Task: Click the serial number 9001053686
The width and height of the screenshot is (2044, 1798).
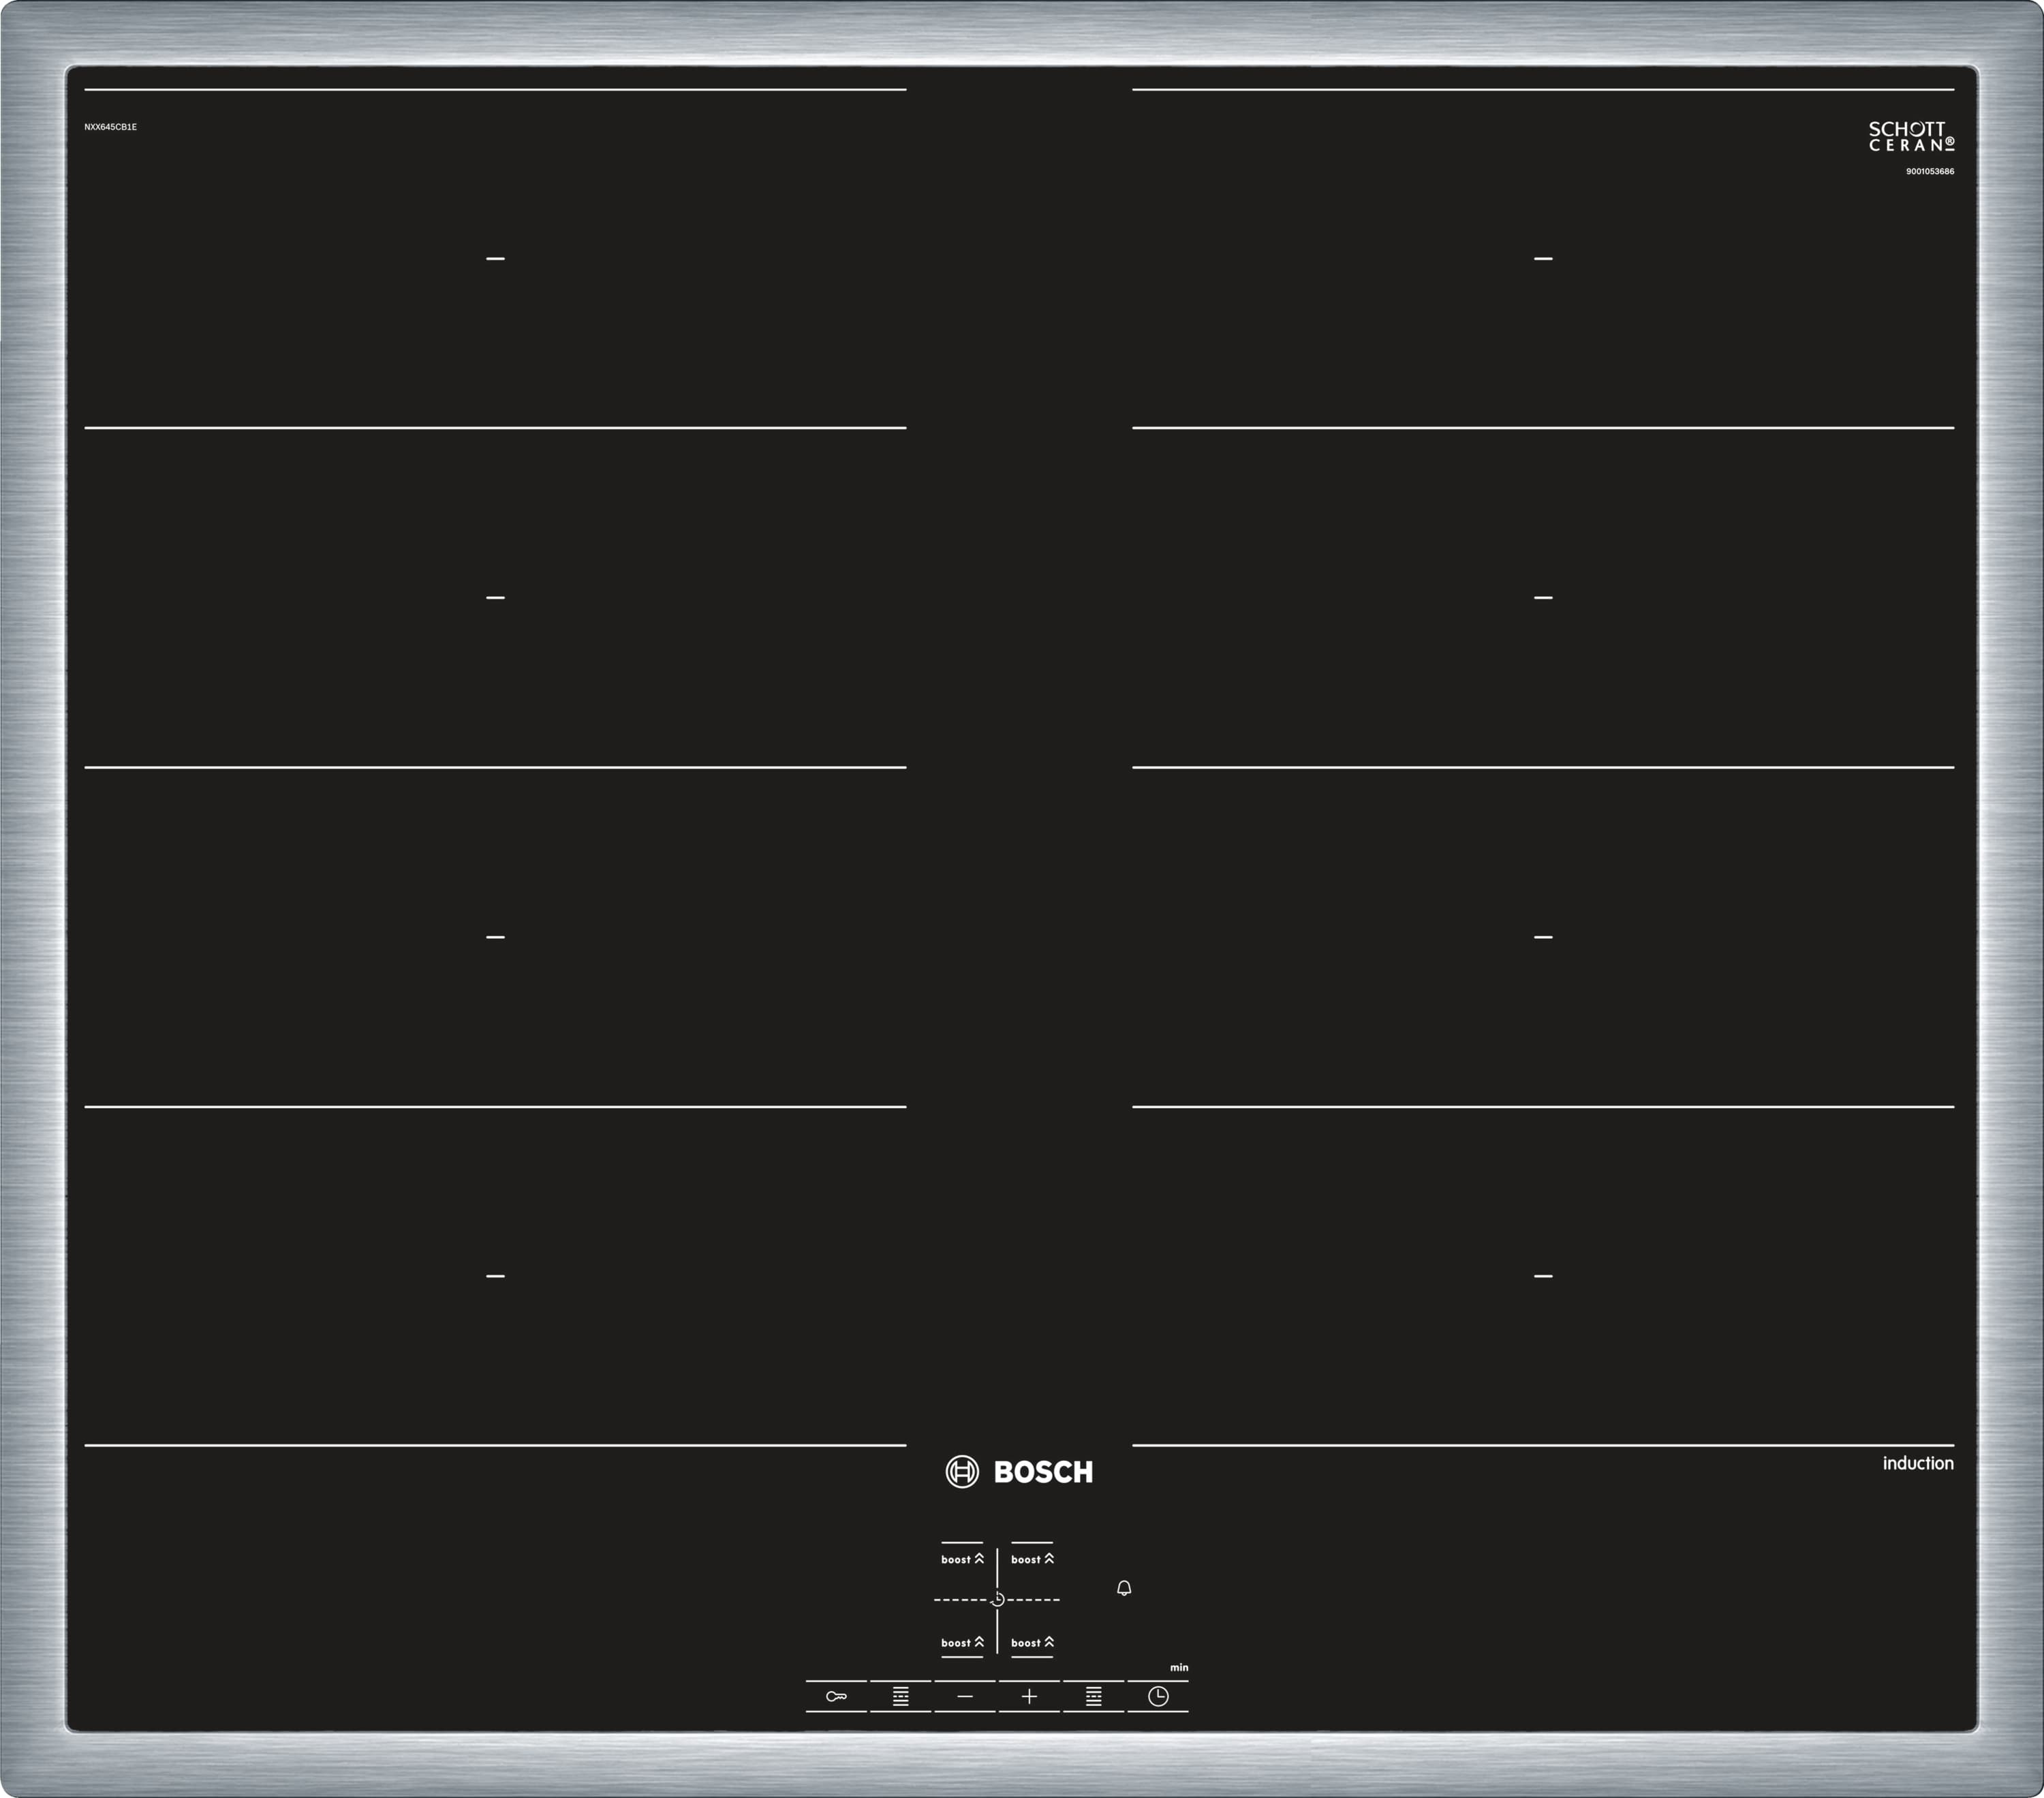Action: tap(1929, 171)
